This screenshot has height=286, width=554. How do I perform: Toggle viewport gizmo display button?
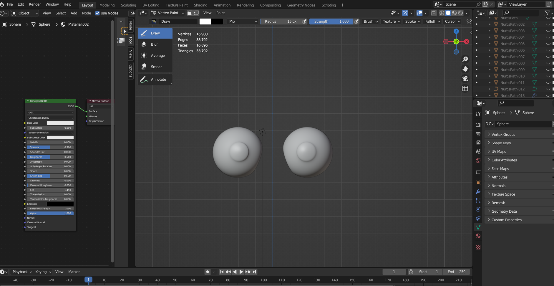[x=405, y=13]
